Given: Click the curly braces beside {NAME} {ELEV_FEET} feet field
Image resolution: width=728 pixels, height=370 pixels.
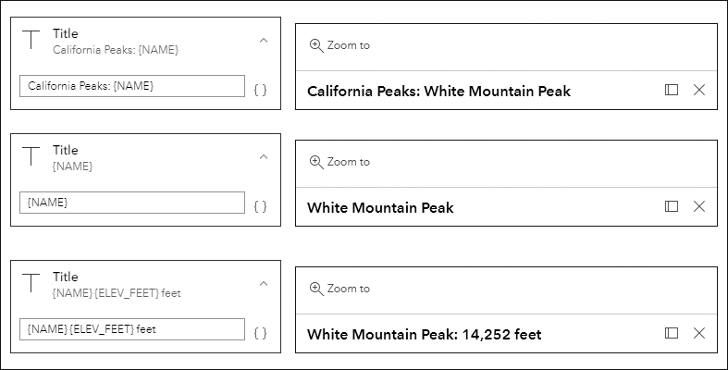Looking at the screenshot, I should tap(260, 333).
